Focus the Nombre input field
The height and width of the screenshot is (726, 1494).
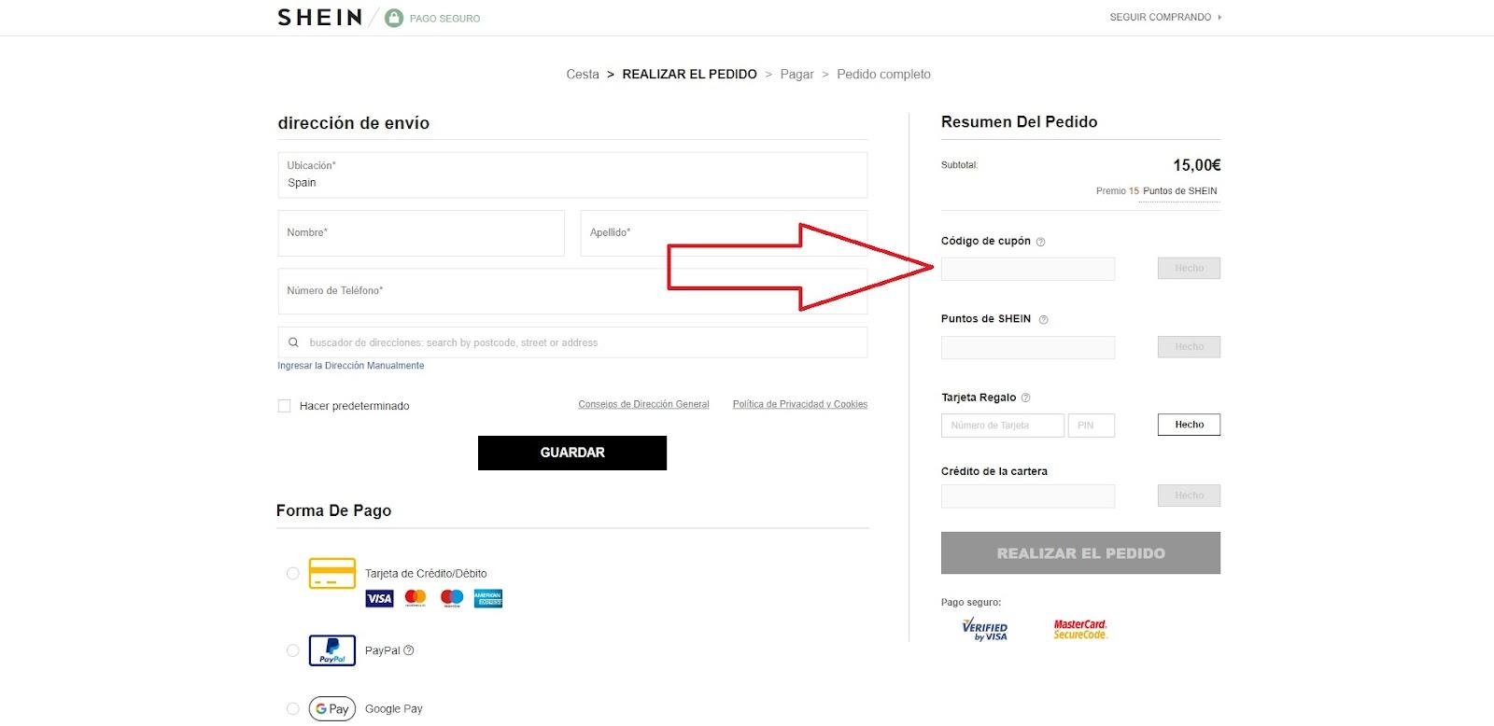(x=421, y=233)
